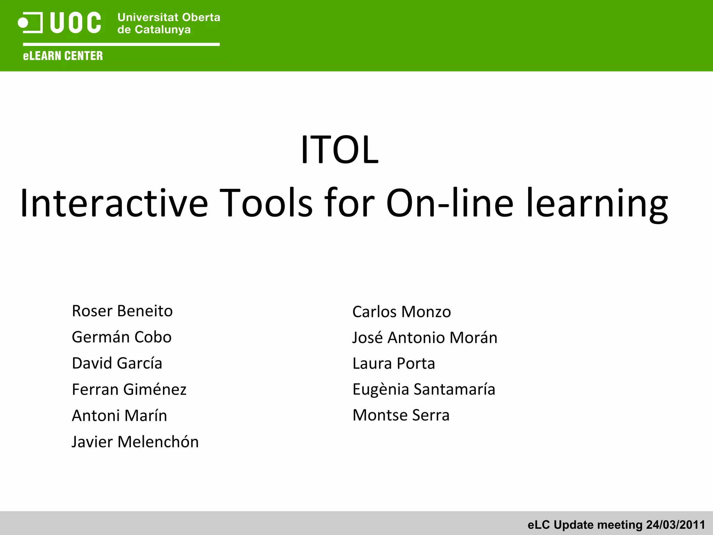The image size is (713, 535).
Task: Select the name David García
Action: point(117,363)
